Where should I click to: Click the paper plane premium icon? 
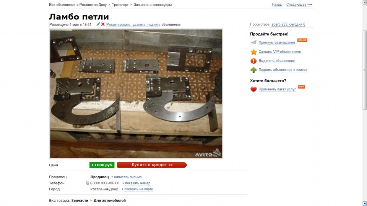[253, 42]
